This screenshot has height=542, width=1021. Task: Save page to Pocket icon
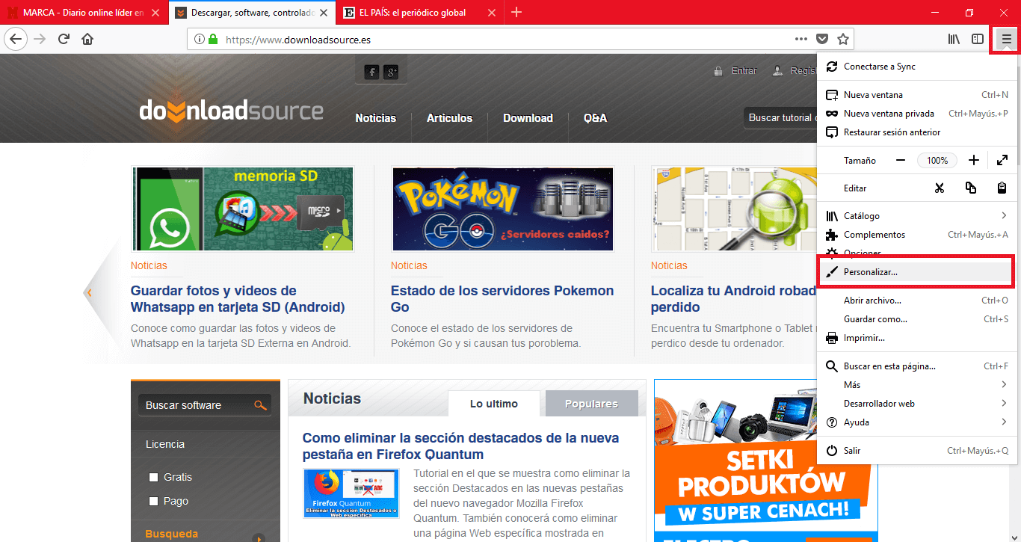[x=822, y=39]
